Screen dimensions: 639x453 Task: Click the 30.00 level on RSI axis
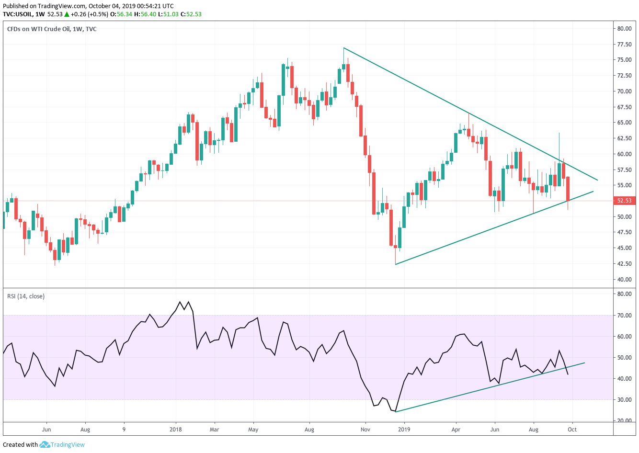coord(624,400)
